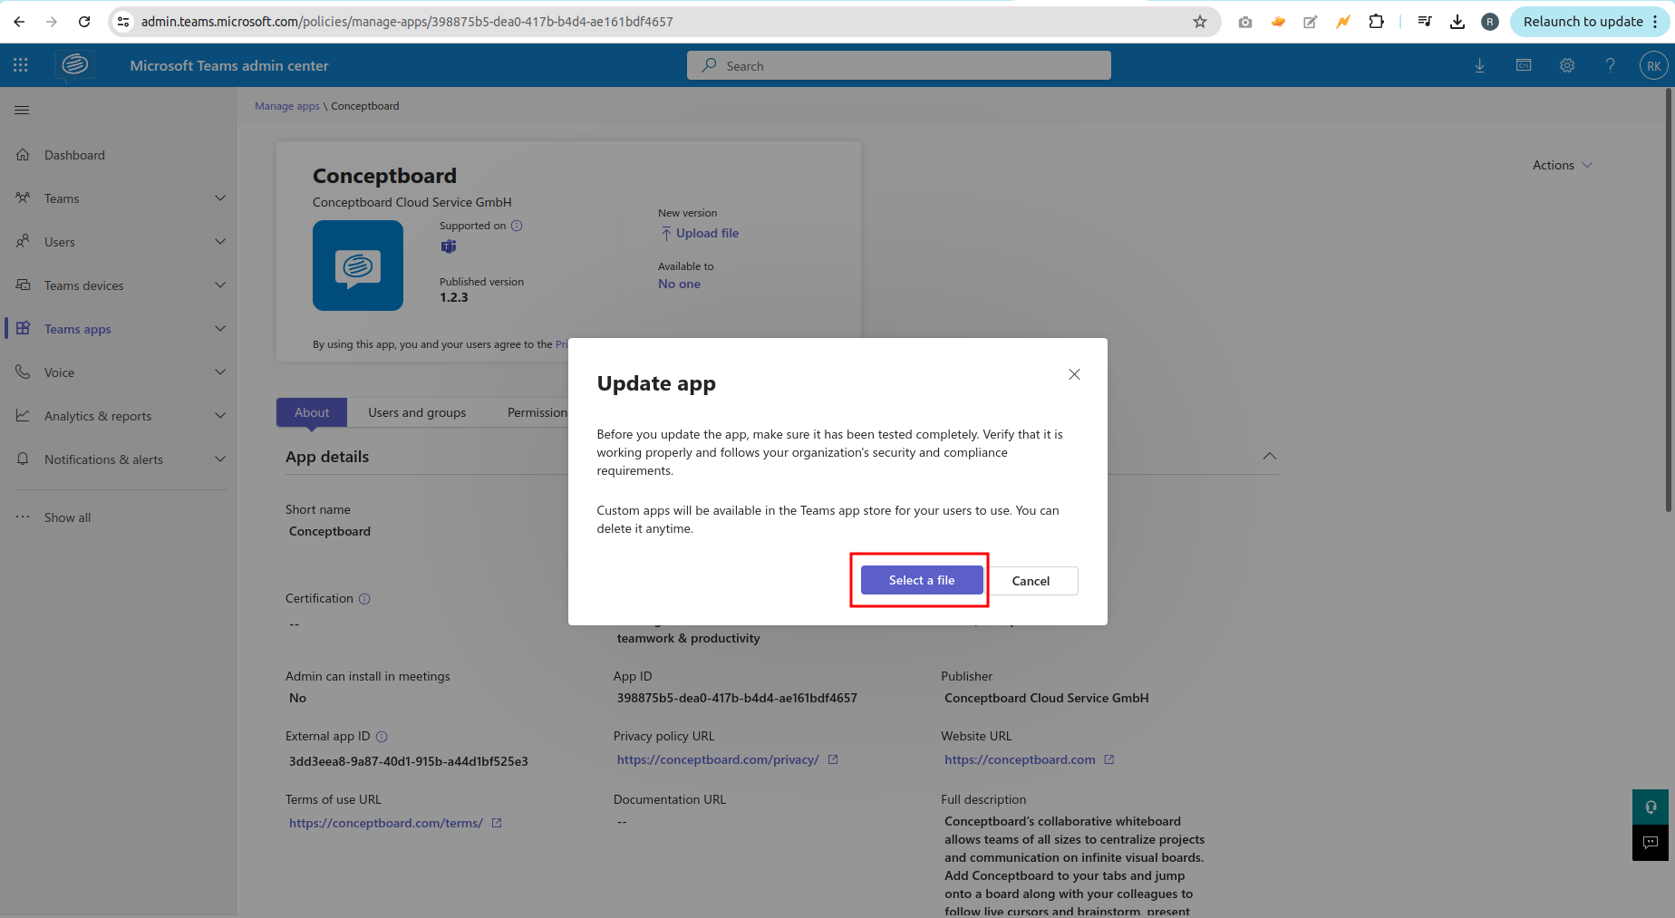Screen dimensions: 1675x918
Task: Close the Update app dialog
Action: point(1074,374)
